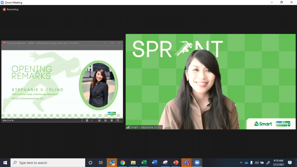Open the slide menu icon between arrows

coord(87,120)
